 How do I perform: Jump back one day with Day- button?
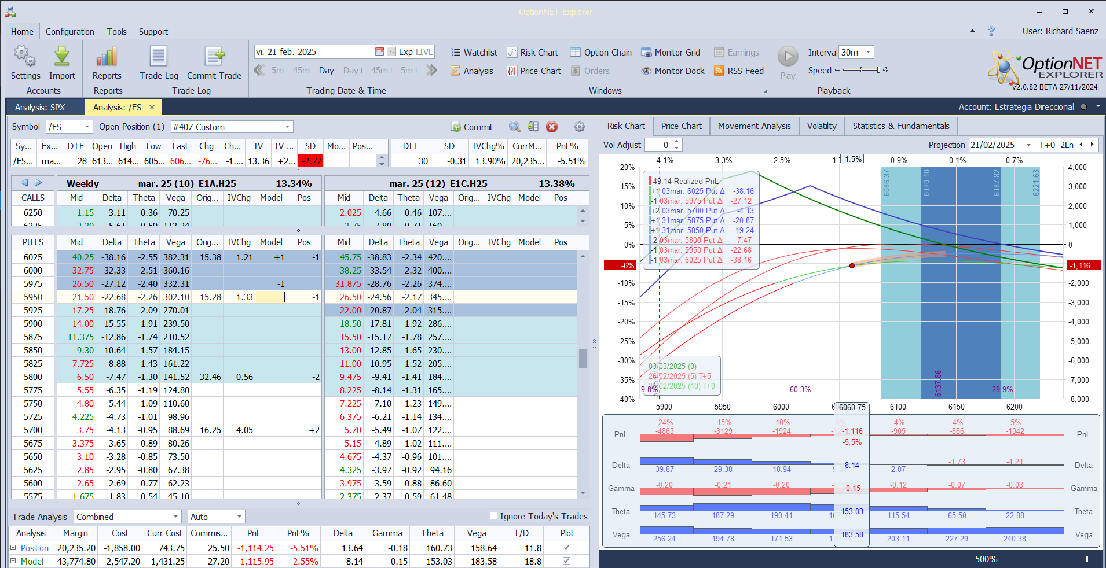[x=328, y=71]
